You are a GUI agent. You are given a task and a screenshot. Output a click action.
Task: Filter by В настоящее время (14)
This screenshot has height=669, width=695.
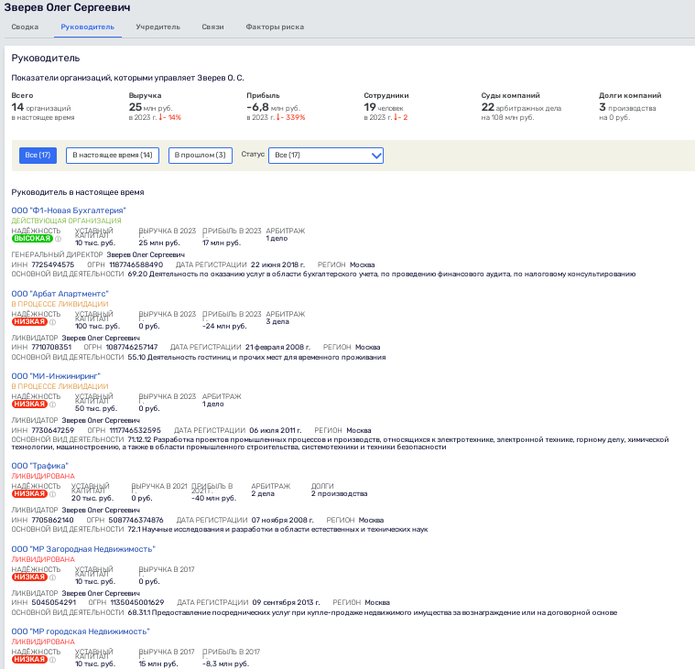[113, 155]
